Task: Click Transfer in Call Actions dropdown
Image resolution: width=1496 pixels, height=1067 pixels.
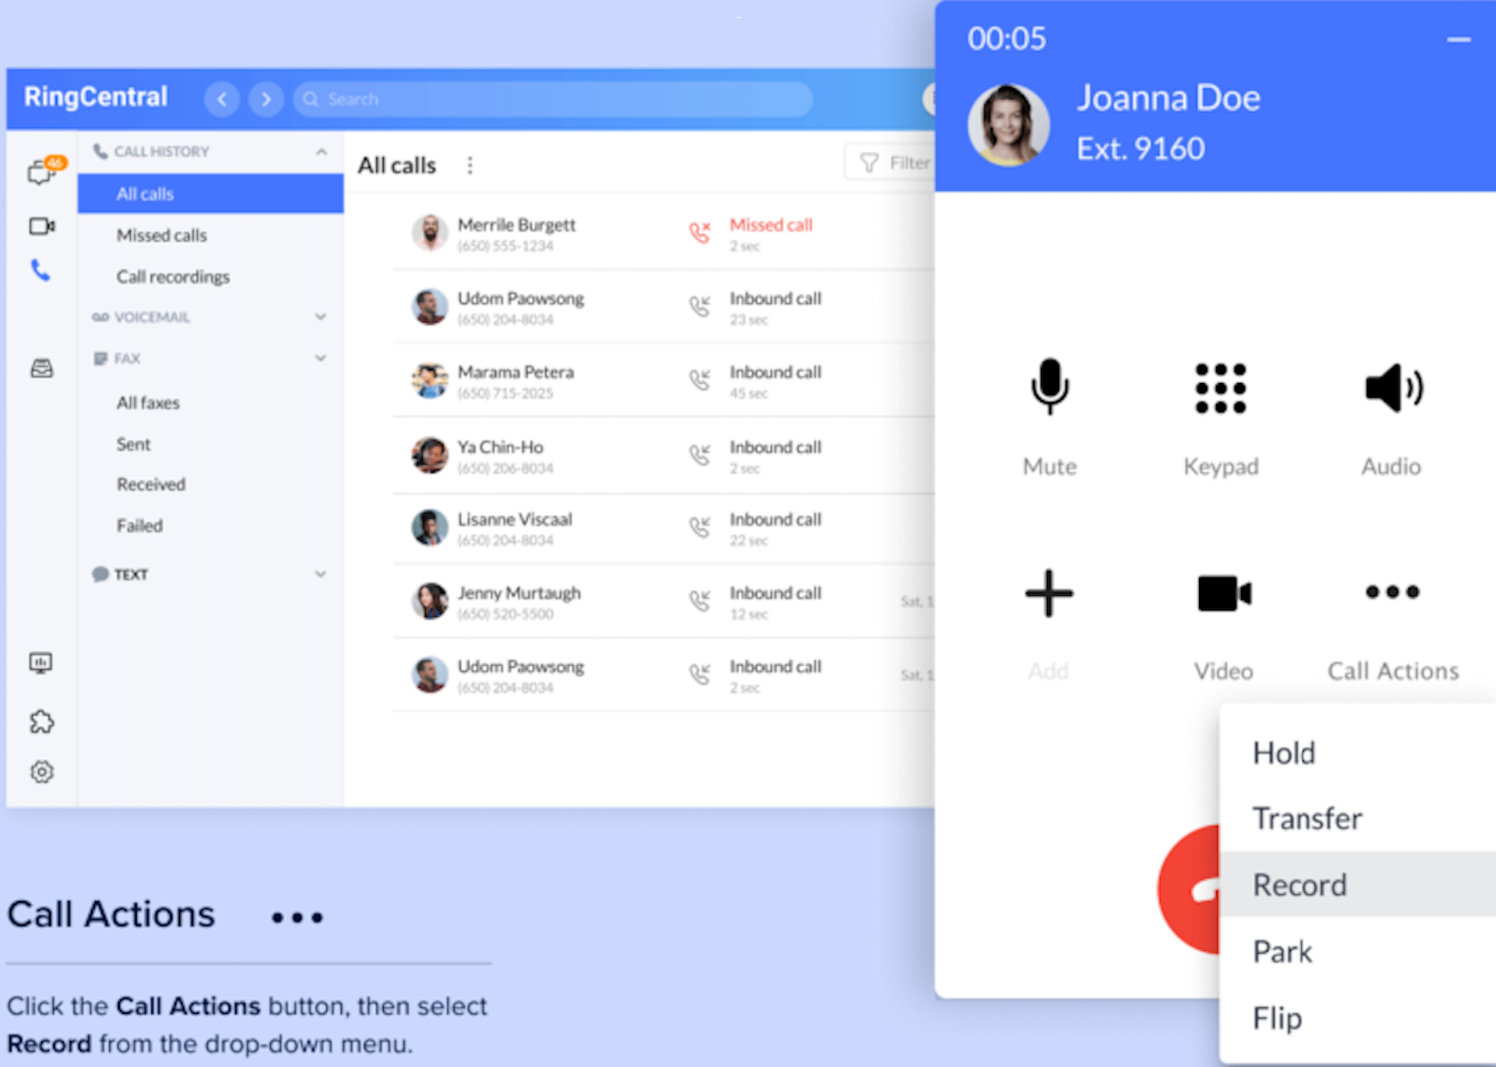Action: tap(1309, 819)
